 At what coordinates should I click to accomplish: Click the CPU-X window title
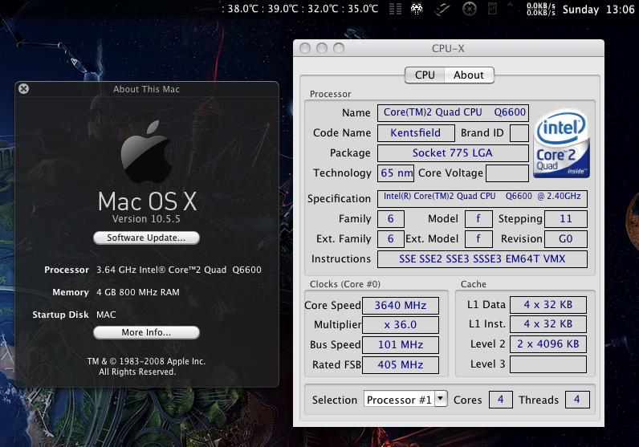pos(448,48)
